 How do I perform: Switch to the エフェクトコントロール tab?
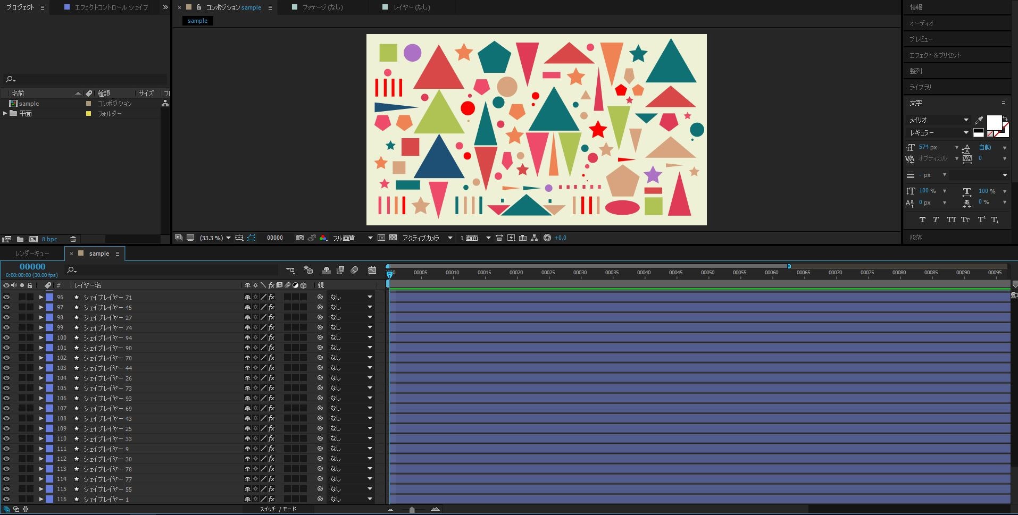111,7
